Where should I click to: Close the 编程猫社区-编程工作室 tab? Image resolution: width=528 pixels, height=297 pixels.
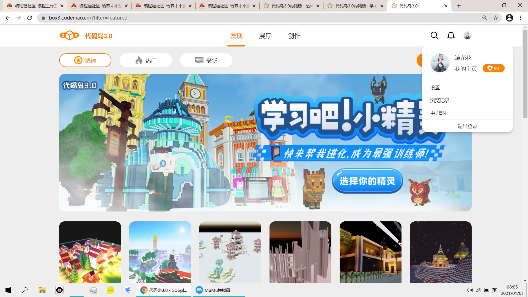pyautogui.click(x=62, y=6)
